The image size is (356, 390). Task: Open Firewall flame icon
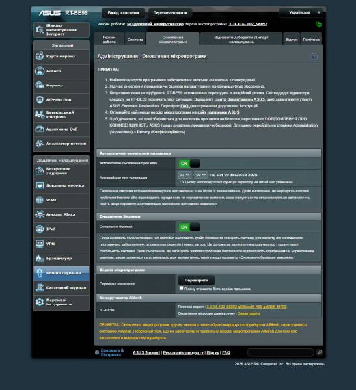40,259
